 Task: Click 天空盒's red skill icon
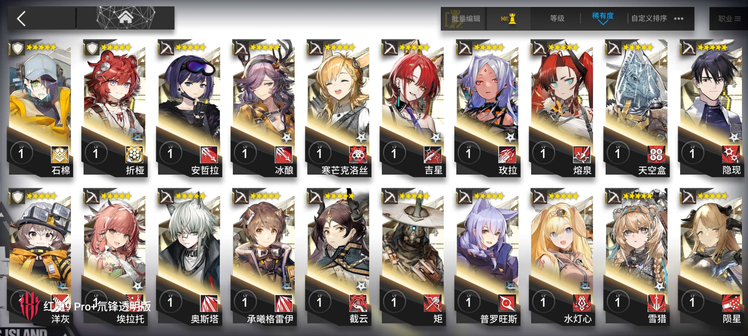click(x=656, y=154)
